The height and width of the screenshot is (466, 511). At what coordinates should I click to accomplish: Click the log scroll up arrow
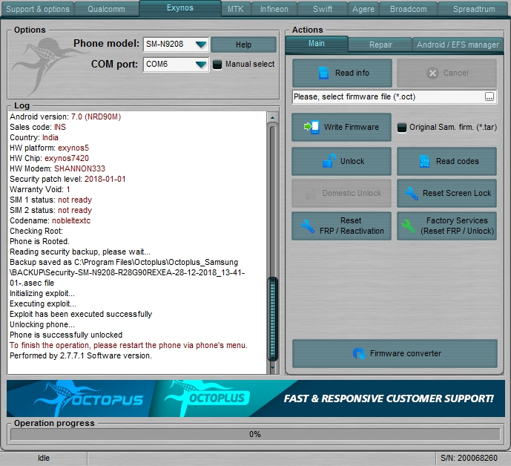click(272, 117)
